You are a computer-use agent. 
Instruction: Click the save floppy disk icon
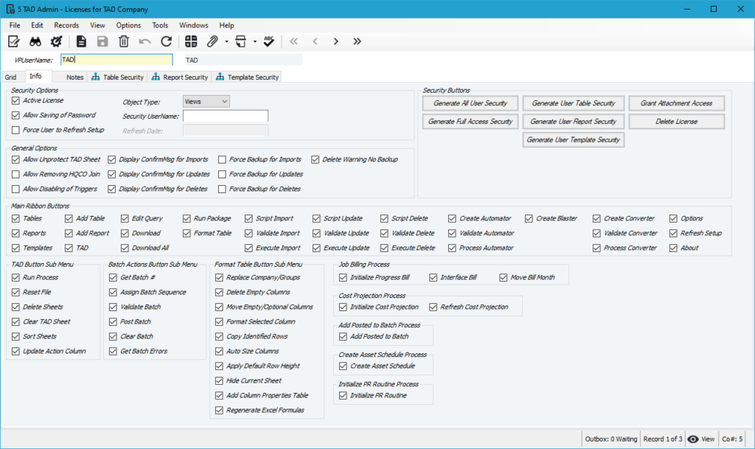(x=102, y=41)
